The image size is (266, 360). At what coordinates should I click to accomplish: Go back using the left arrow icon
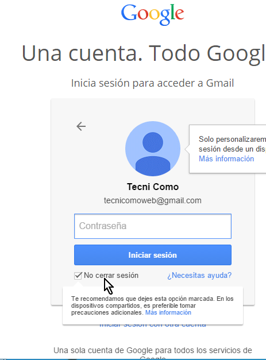pyautogui.click(x=81, y=126)
